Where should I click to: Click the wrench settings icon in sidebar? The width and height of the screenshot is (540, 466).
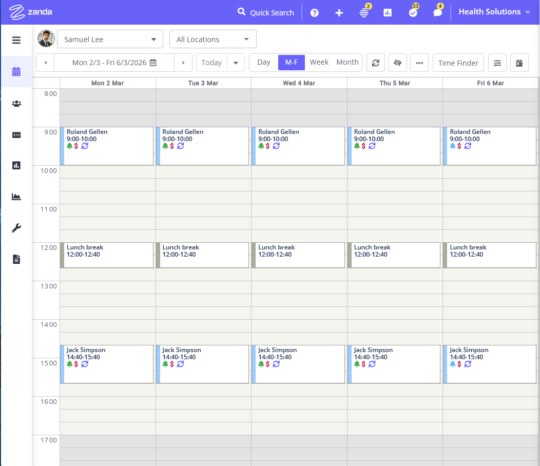pyautogui.click(x=16, y=228)
